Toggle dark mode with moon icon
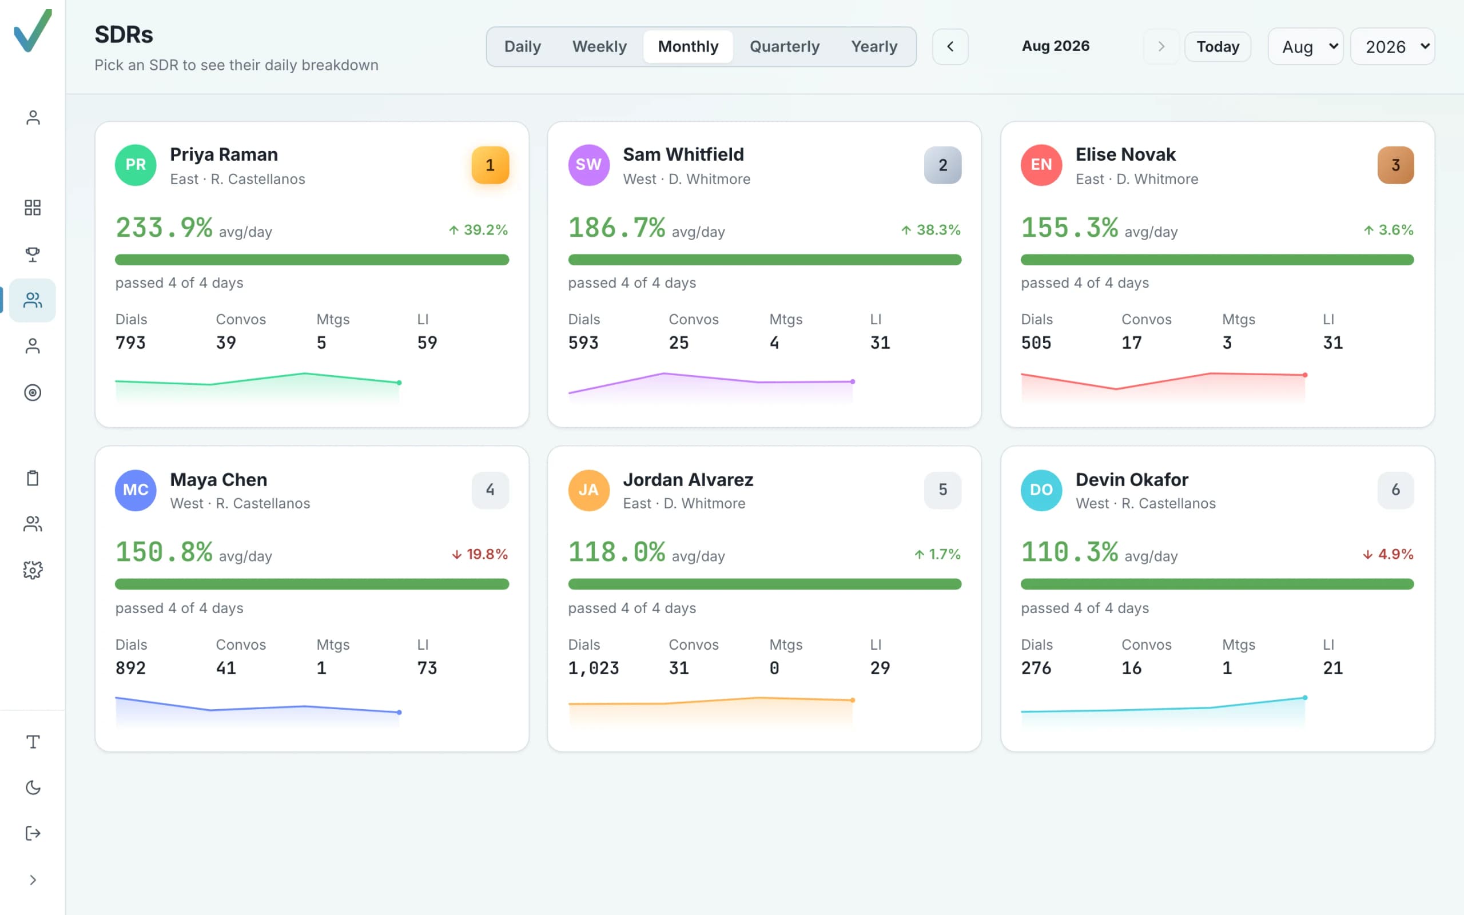This screenshot has height=915, width=1464. click(33, 788)
